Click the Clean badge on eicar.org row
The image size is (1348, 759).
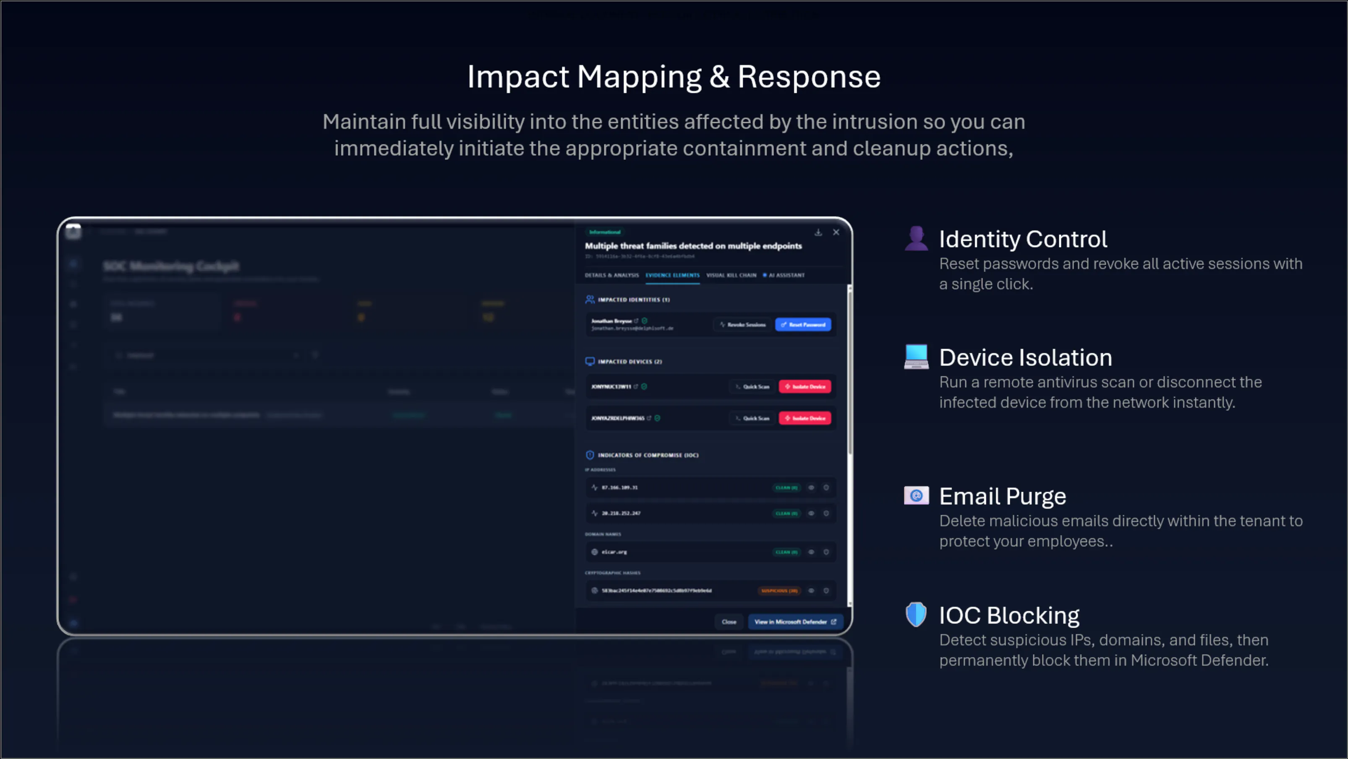(786, 552)
